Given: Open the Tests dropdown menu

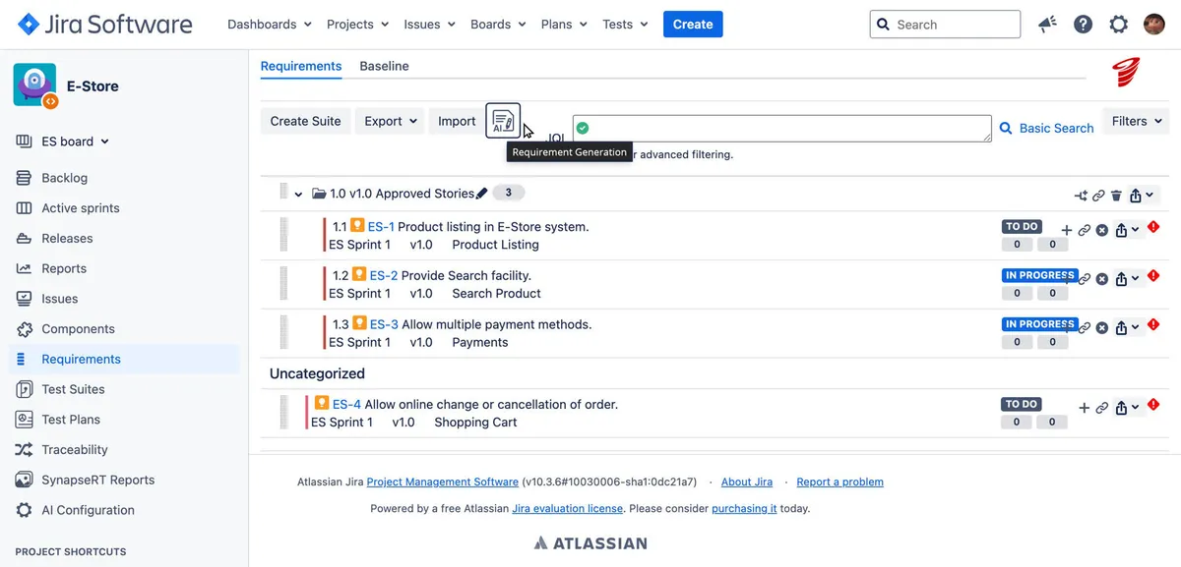Looking at the screenshot, I should pos(626,25).
